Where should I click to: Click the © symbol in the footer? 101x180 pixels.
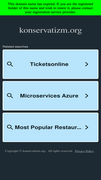pyautogui.click(x=20, y=151)
